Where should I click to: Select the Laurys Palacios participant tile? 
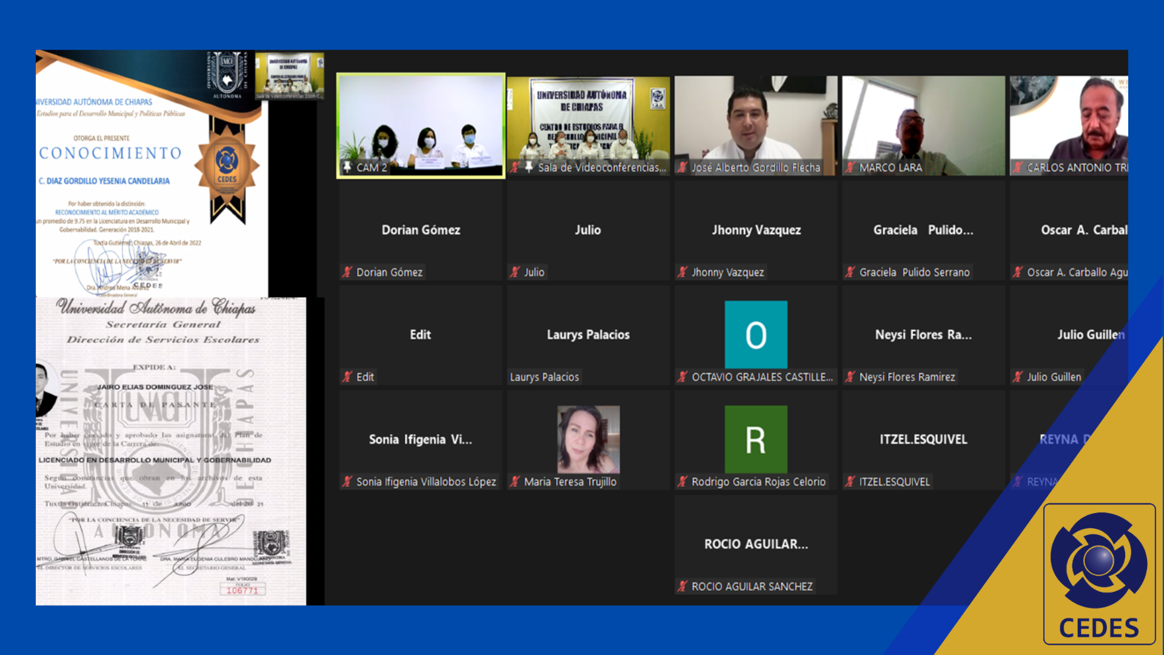[x=589, y=335]
